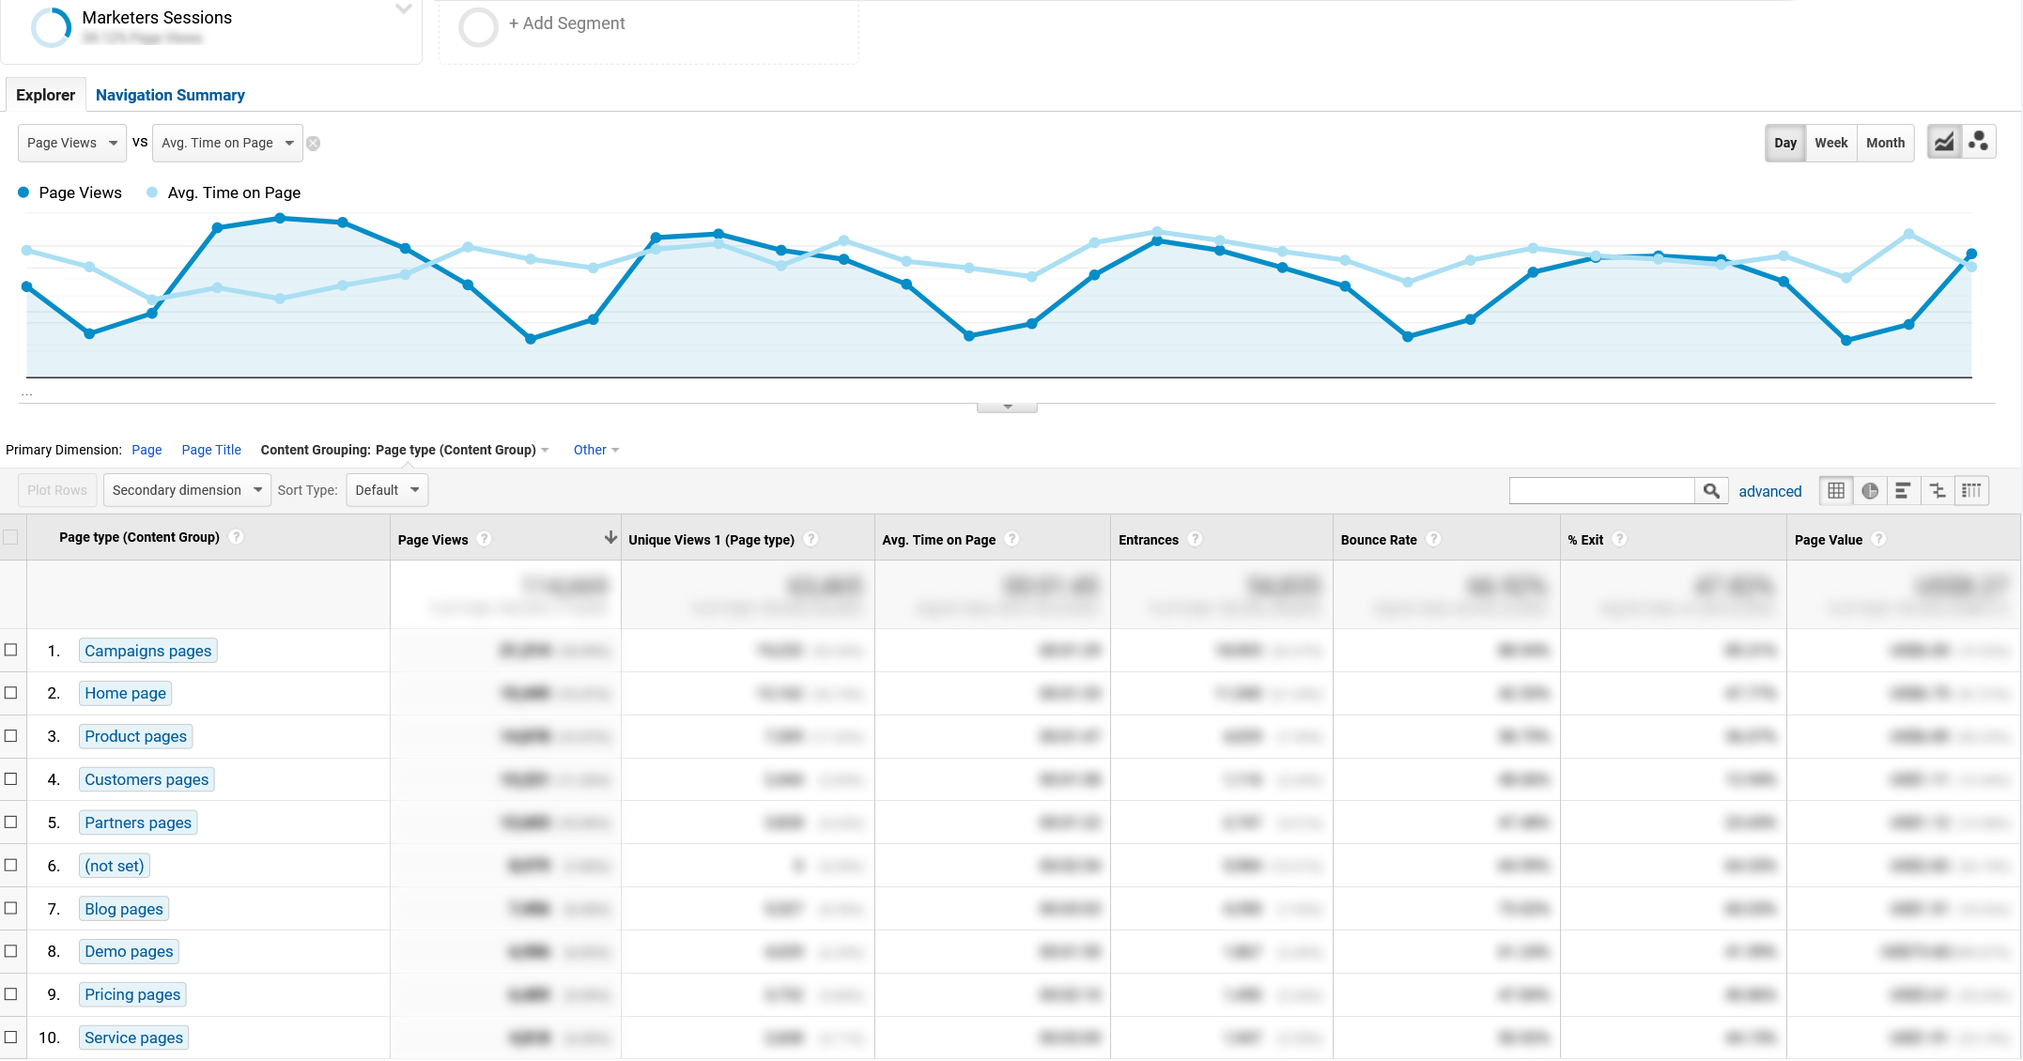Open the Demo pages report link
This screenshot has height=1061, width=2023.
click(x=128, y=951)
